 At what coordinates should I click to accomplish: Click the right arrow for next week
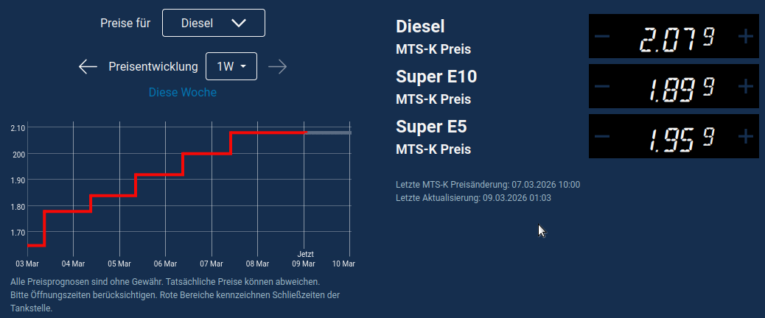point(277,67)
